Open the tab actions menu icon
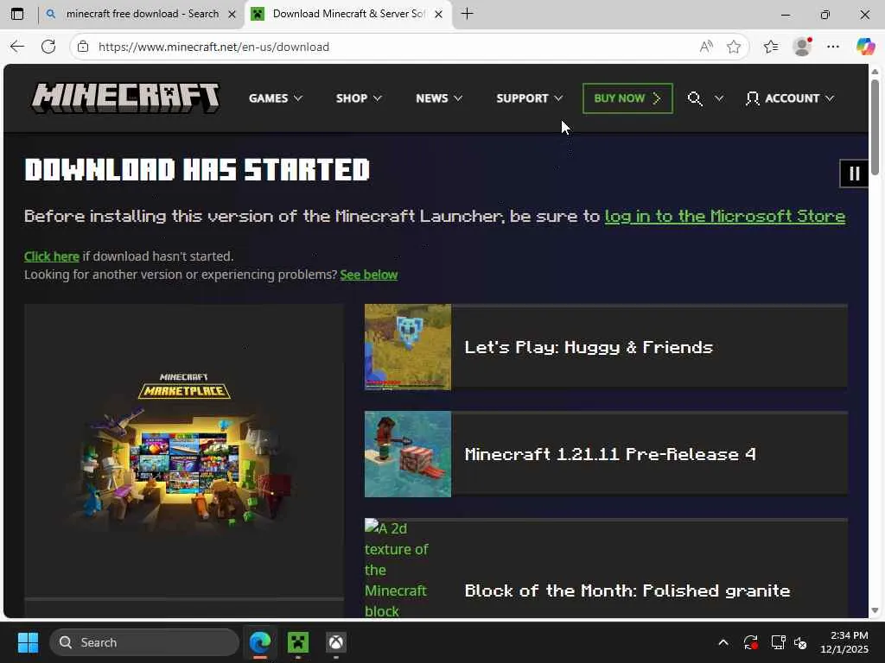The height and width of the screenshot is (663, 885). (17, 14)
